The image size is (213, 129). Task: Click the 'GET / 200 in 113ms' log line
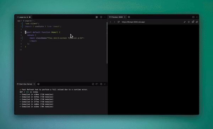click(29, 92)
